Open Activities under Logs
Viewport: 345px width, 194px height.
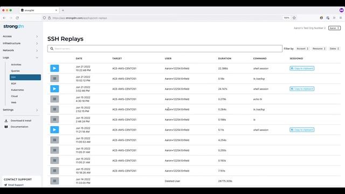pyautogui.click(x=16, y=65)
